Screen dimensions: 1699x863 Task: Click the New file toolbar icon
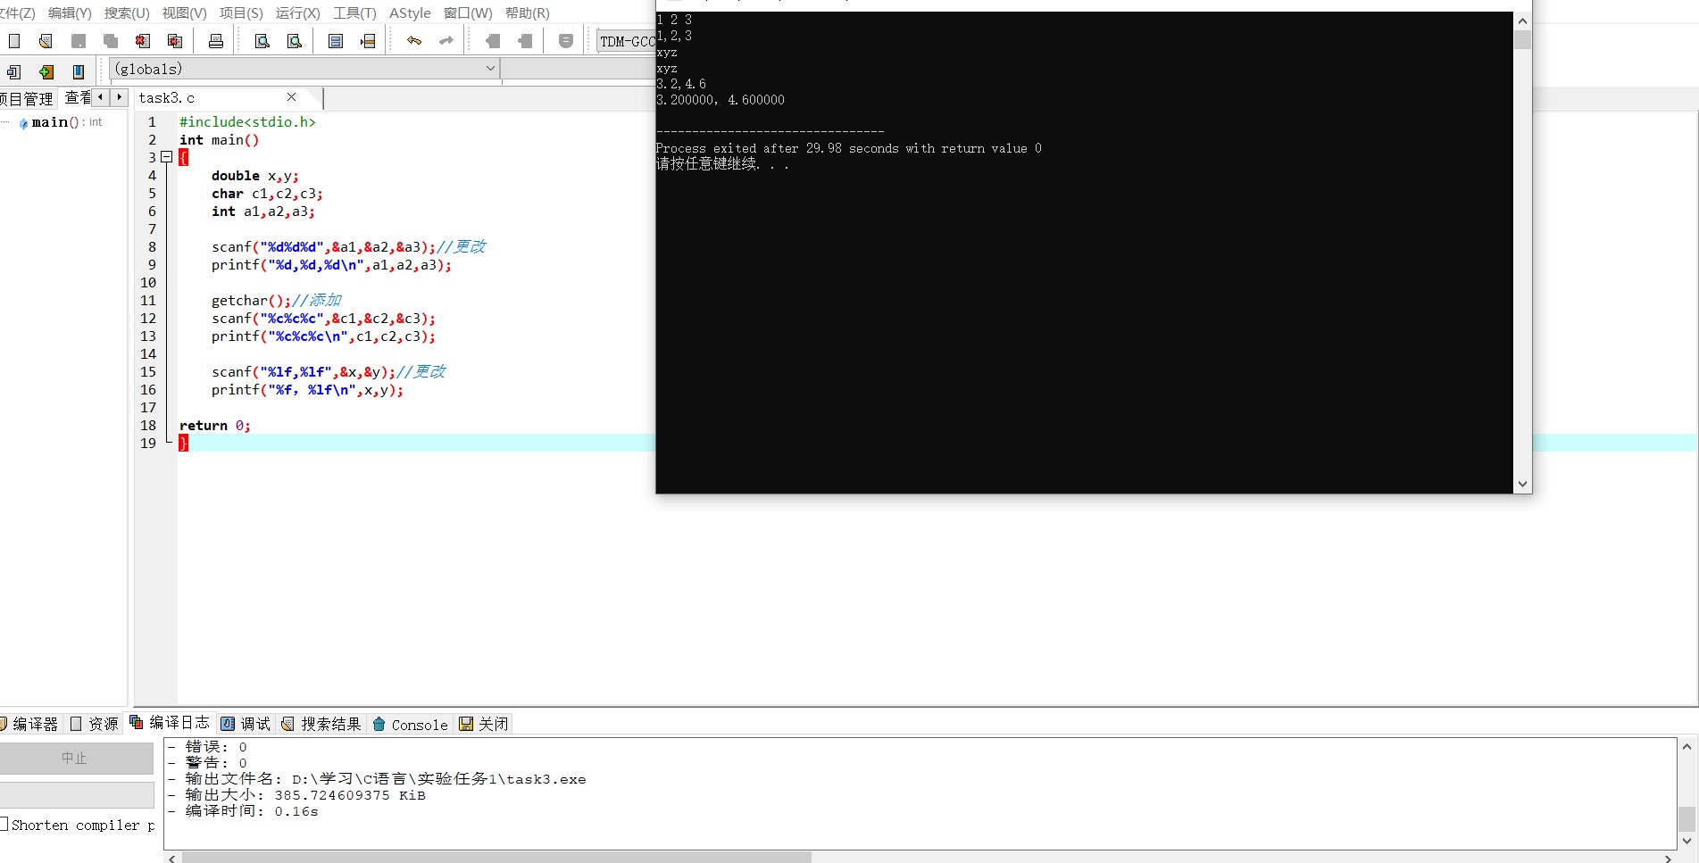(x=14, y=41)
